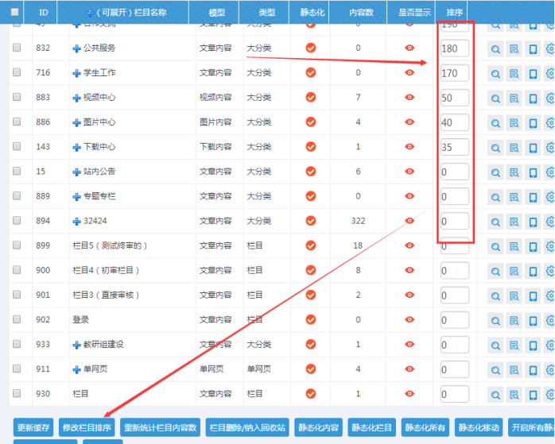This screenshot has height=444, width=555.
Task: Toggle the visibility eye for 站内公告
Action: pos(409,172)
